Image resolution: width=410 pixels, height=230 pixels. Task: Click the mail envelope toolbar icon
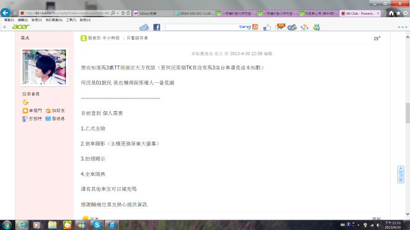pyautogui.click(x=144, y=27)
